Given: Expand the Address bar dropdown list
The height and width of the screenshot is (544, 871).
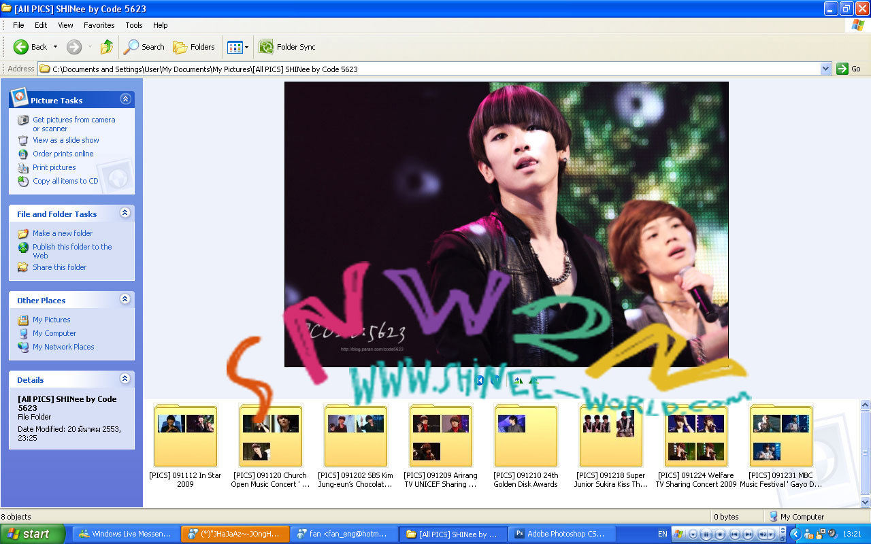Looking at the screenshot, I should (826, 69).
